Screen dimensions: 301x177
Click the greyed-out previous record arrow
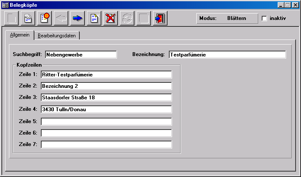61,18
